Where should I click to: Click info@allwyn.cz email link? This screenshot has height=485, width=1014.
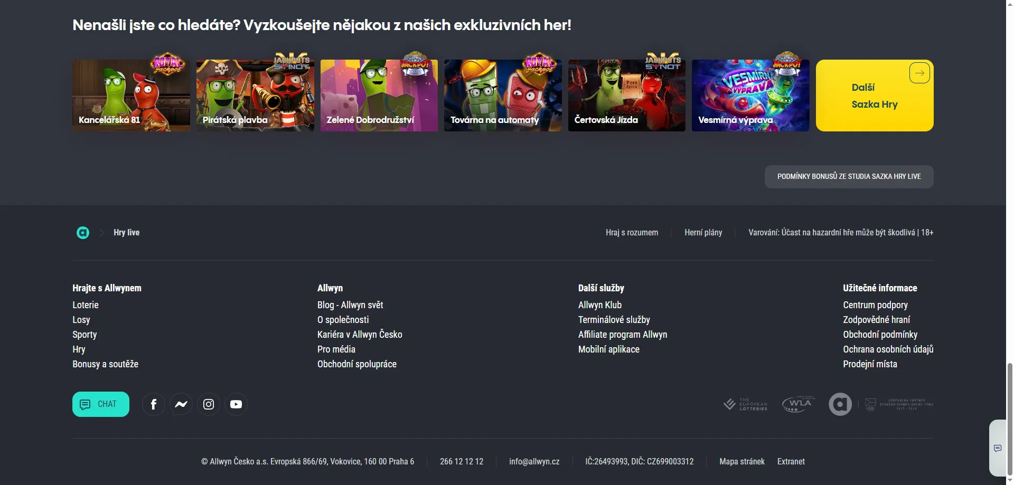coord(534,462)
